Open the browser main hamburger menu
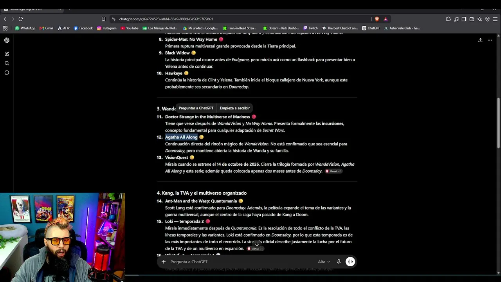Screen dimensions: 501x282 496,19
